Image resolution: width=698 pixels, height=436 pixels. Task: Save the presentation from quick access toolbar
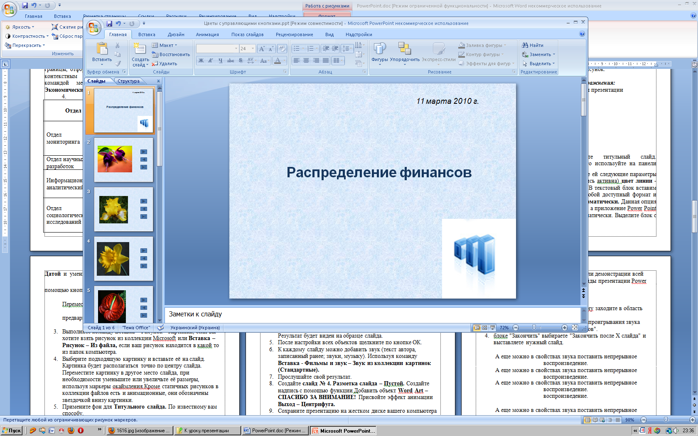[x=109, y=24]
